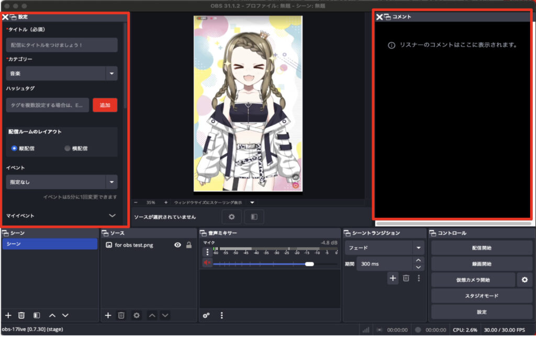The height and width of the screenshot is (337, 536).
Task: Select the 横配信 radio button
Action: pos(67,148)
